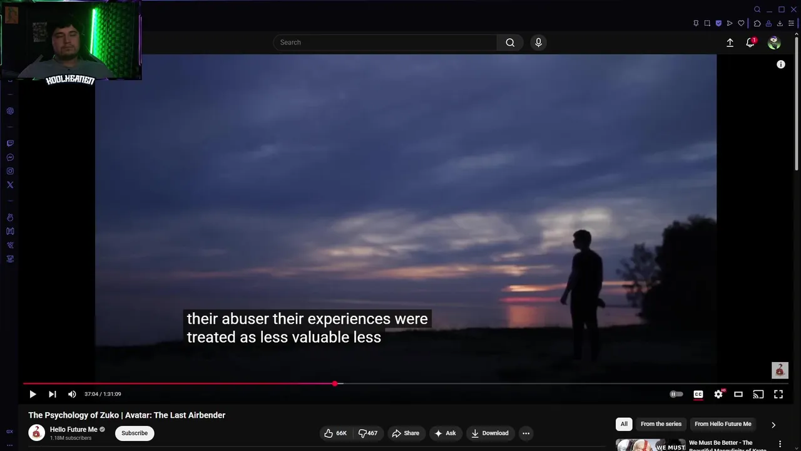801x451 pixels.
Task: Open the Instagram icon in the sidebar
Action: [x=10, y=171]
